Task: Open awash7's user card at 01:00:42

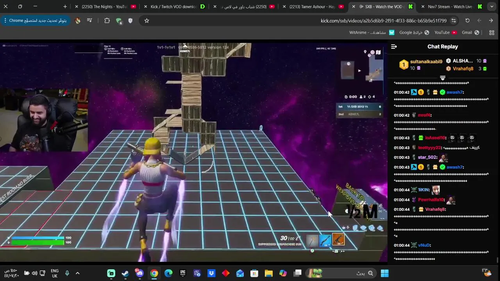Action: (455, 92)
